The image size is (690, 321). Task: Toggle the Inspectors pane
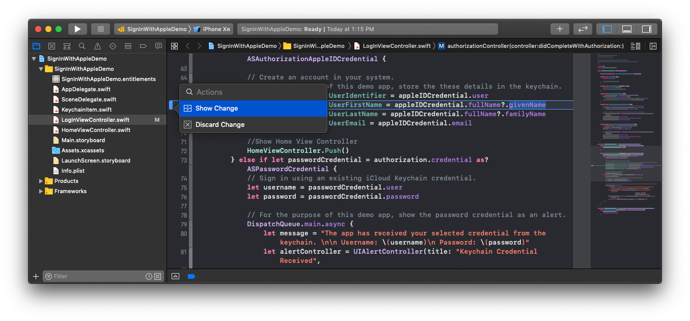click(647, 29)
